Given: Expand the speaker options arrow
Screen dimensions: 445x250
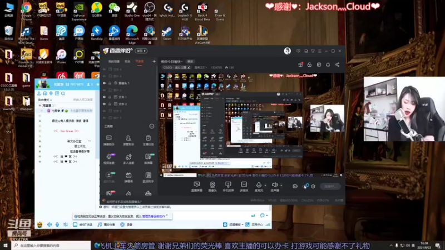Looking at the screenshot, I should click(281, 186).
